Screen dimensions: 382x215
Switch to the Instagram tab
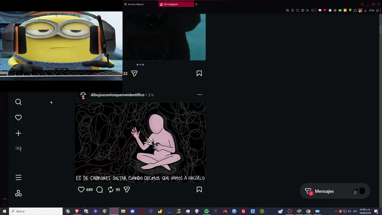pos(176,4)
